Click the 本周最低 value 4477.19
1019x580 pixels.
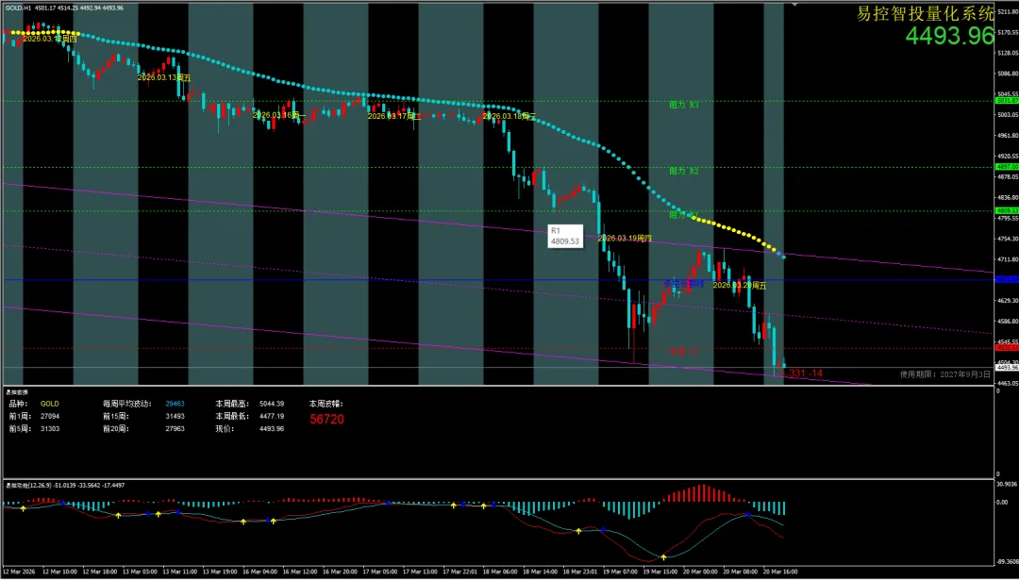(x=272, y=416)
